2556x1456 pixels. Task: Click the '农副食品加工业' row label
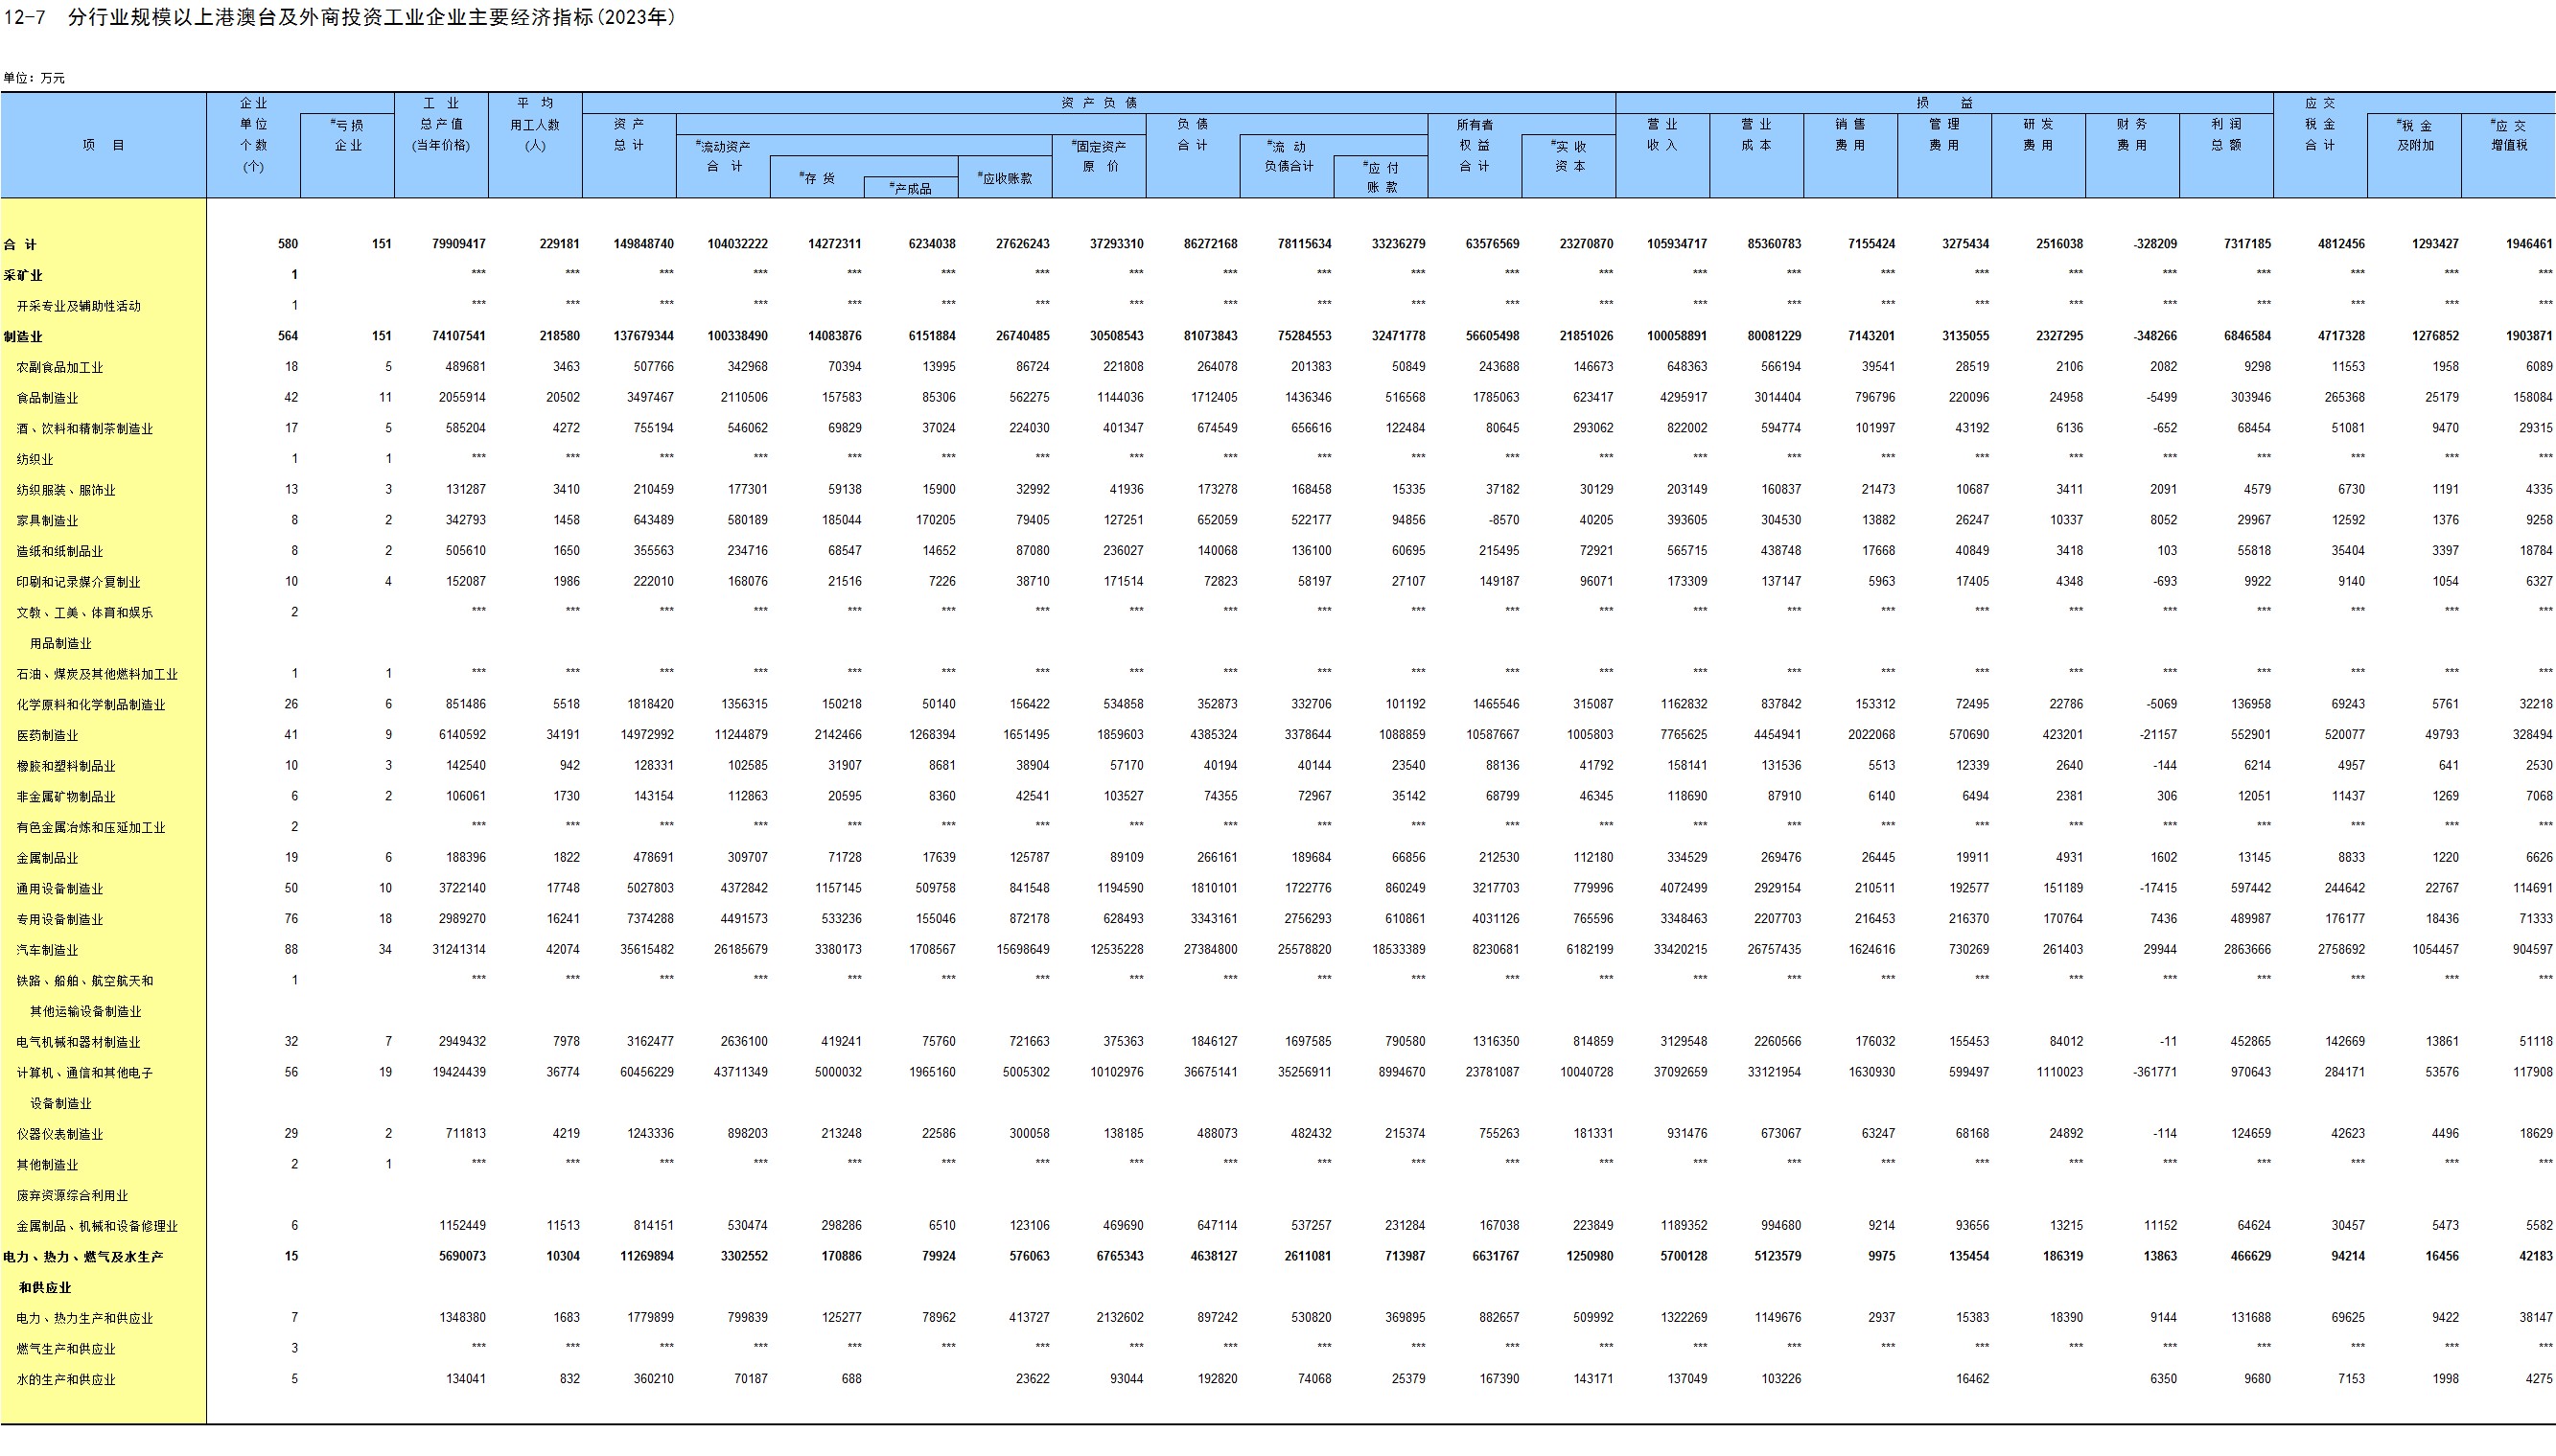(x=60, y=367)
